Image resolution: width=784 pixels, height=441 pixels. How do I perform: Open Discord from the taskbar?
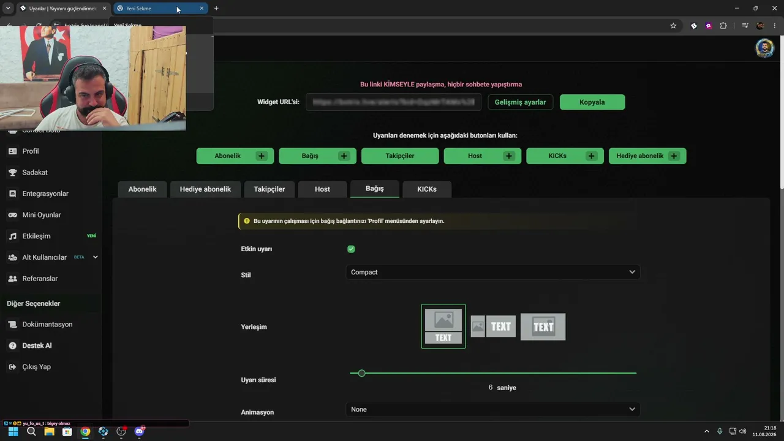coord(139,432)
